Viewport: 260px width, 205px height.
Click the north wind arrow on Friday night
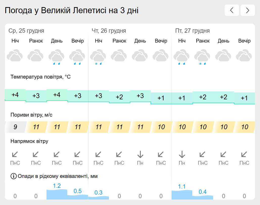[182, 154]
